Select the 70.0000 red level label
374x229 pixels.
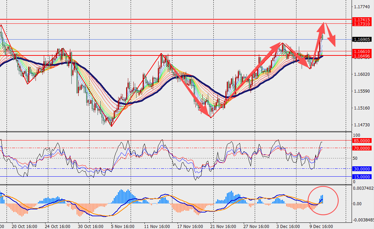click(362, 148)
